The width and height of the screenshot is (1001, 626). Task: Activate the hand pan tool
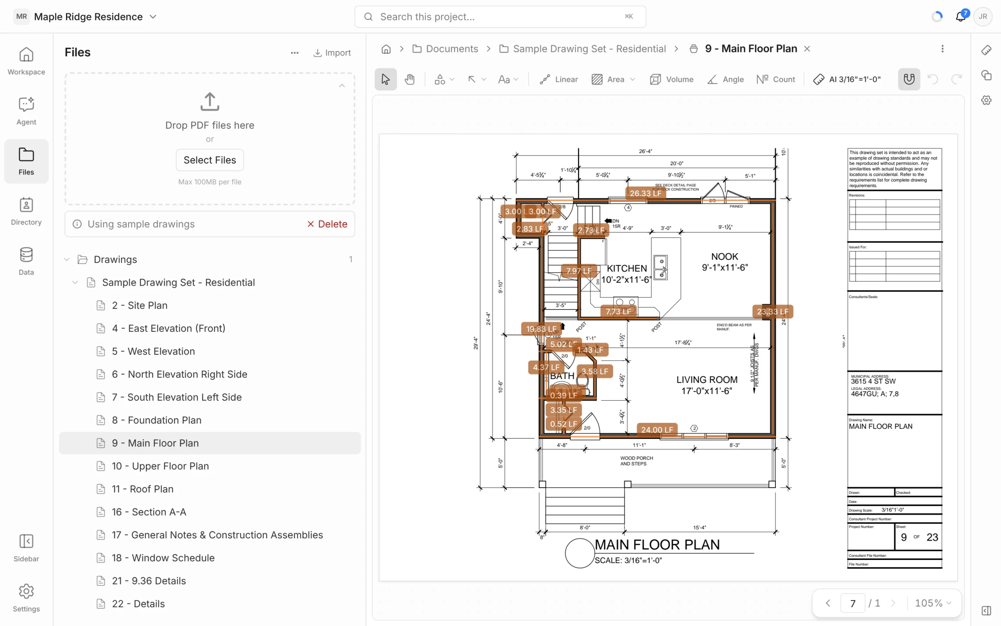point(409,79)
